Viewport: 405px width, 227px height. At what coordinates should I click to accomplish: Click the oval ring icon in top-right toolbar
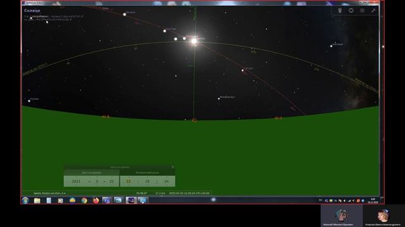pos(351,11)
